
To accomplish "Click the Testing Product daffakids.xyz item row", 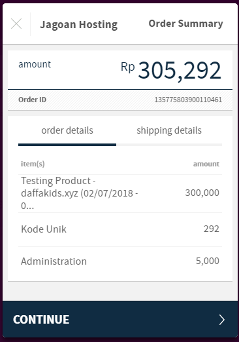I will click(x=120, y=193).
